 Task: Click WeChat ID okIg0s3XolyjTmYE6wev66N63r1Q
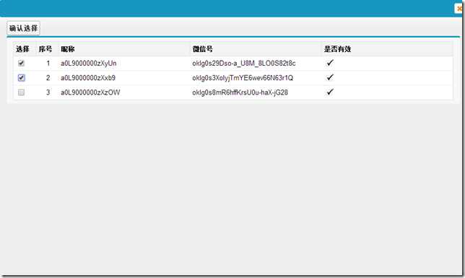pos(243,78)
